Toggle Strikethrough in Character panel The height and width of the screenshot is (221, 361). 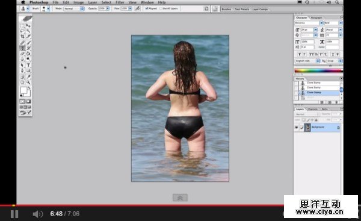click(x=338, y=54)
